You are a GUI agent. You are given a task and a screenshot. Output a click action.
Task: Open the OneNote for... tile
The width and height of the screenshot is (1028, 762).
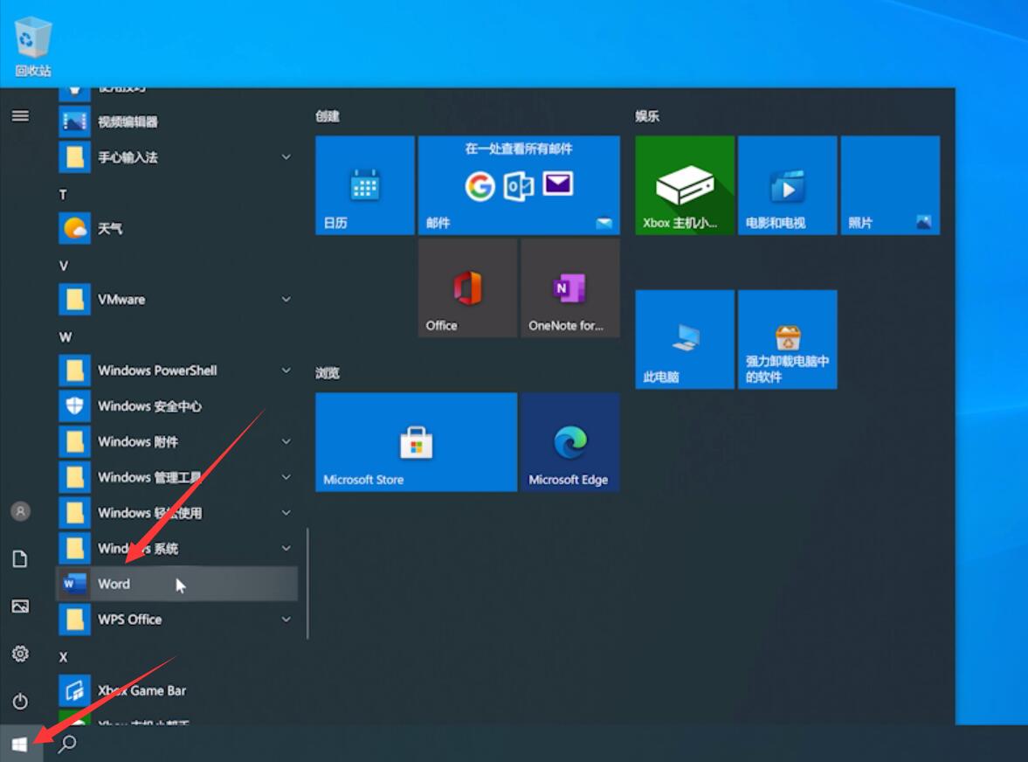pos(570,287)
